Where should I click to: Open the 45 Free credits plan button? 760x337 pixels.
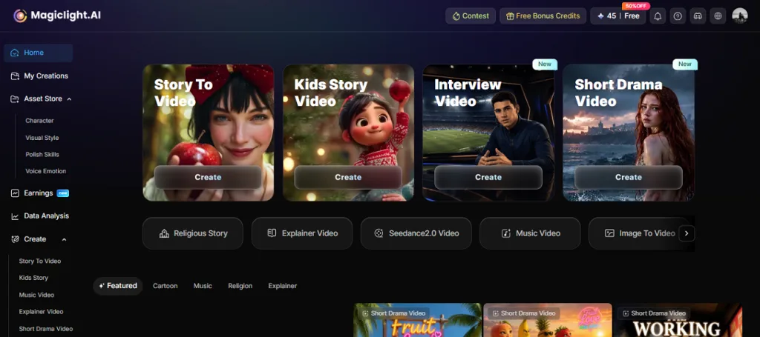(x=618, y=16)
